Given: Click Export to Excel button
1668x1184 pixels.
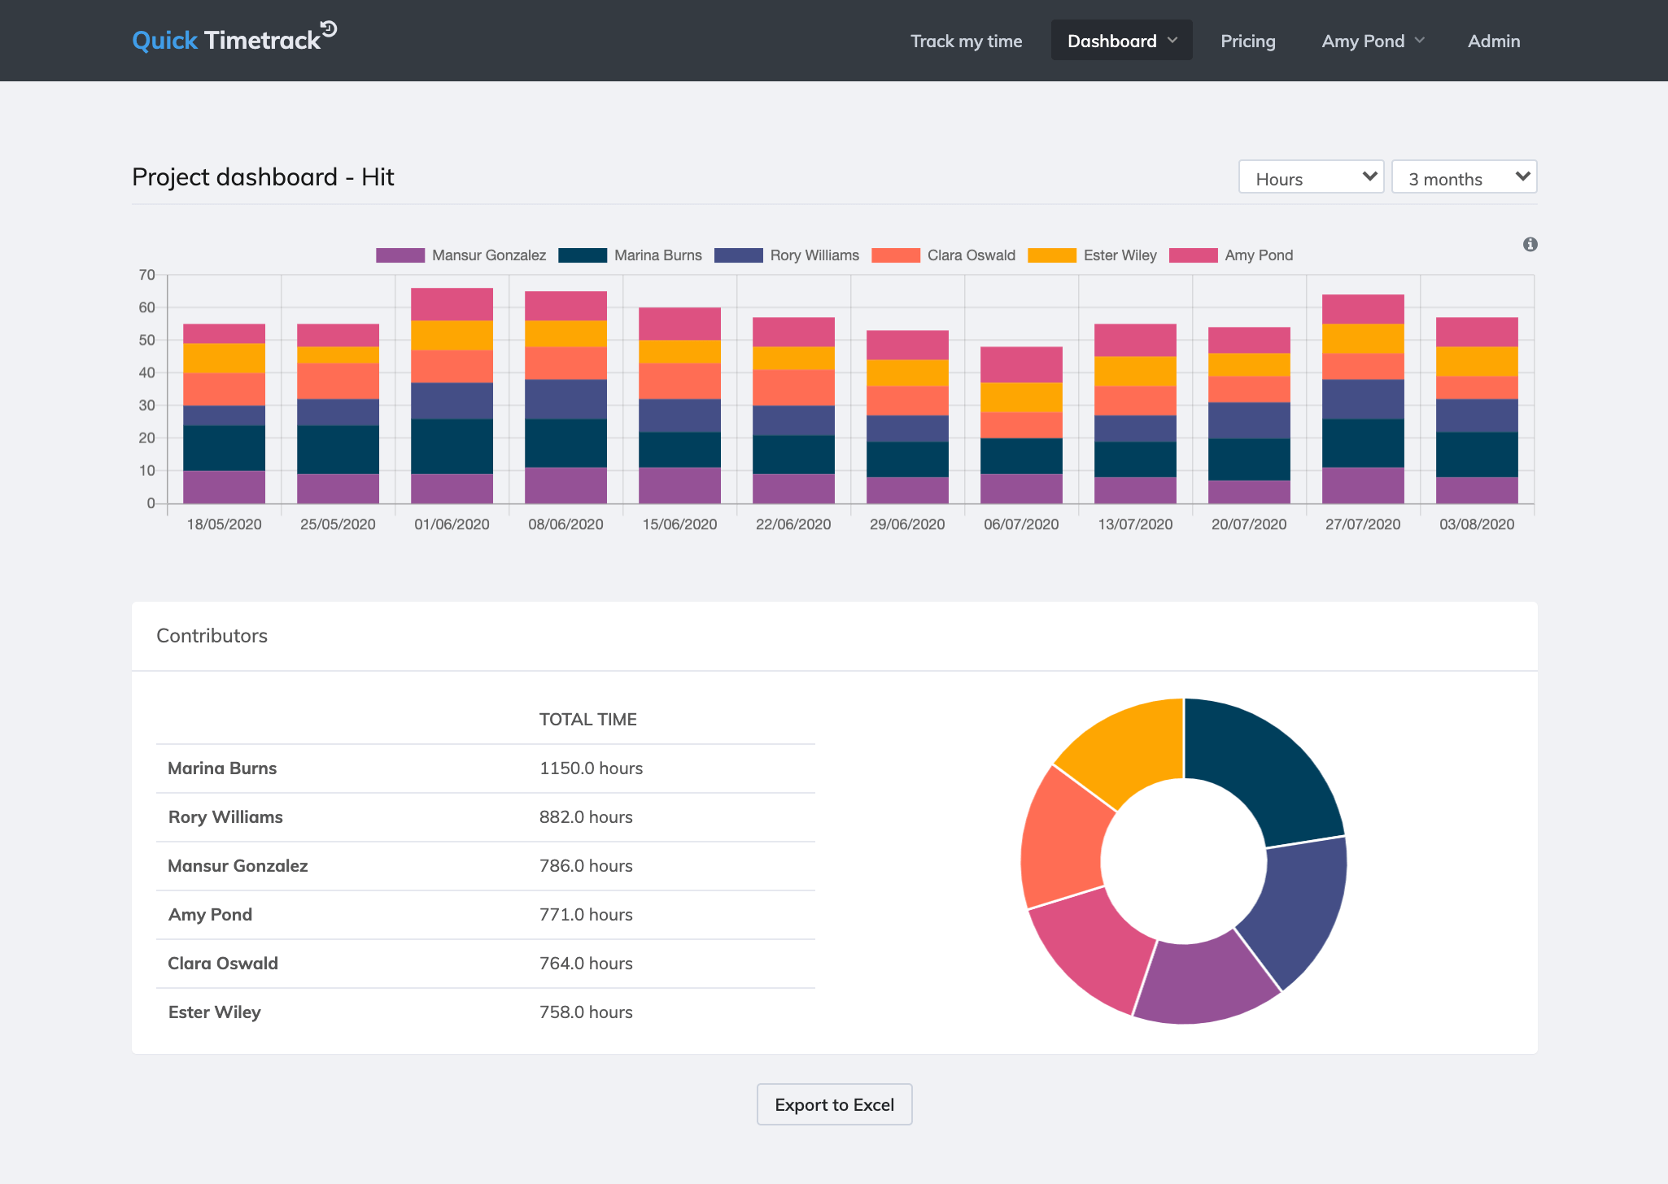Looking at the screenshot, I should click(x=834, y=1104).
